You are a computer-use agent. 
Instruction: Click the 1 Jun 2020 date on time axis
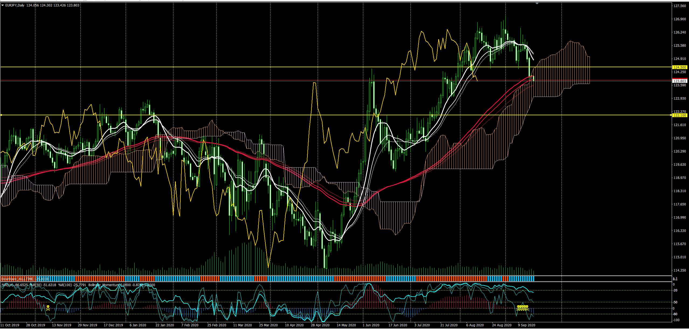[371, 325]
